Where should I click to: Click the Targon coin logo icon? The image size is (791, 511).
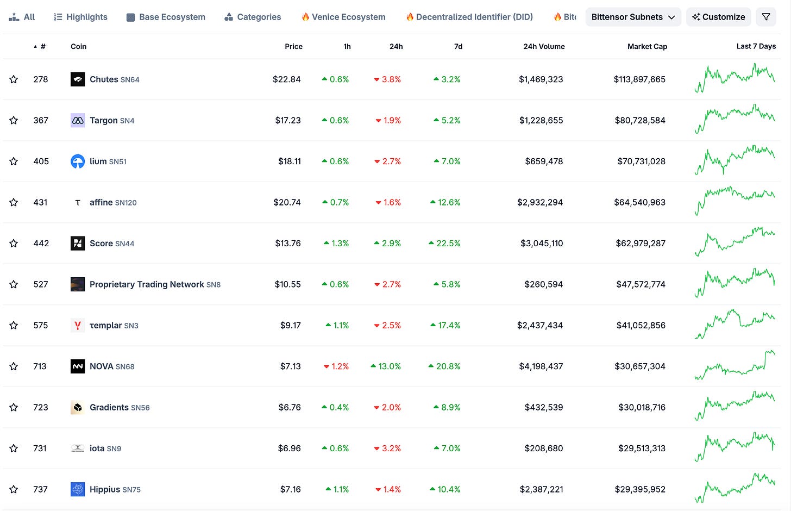[x=78, y=120]
